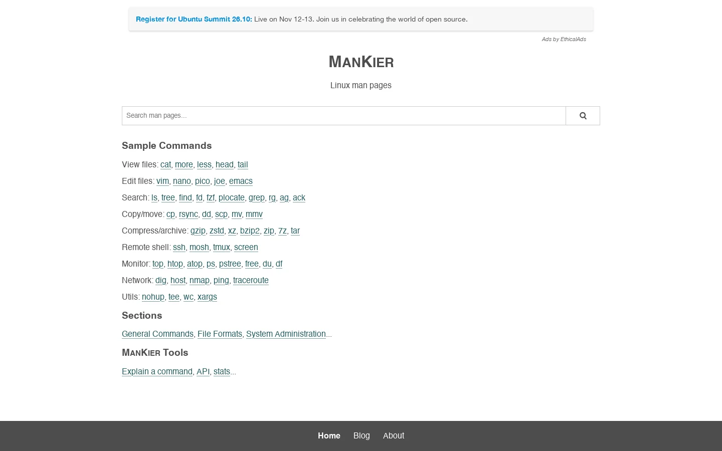Open the tmux command link

coord(222,247)
